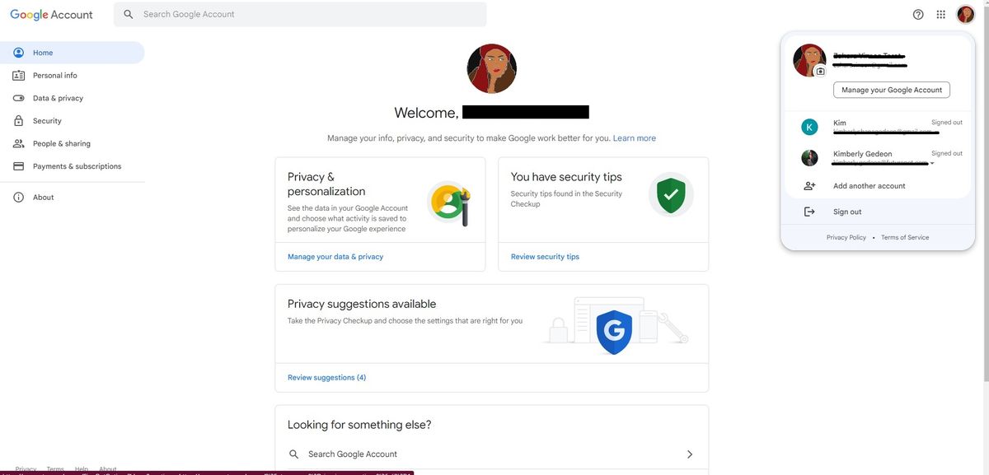Expand the chevron under Kimberly Gedeon's account
The height and width of the screenshot is (475, 989).
coord(931,161)
